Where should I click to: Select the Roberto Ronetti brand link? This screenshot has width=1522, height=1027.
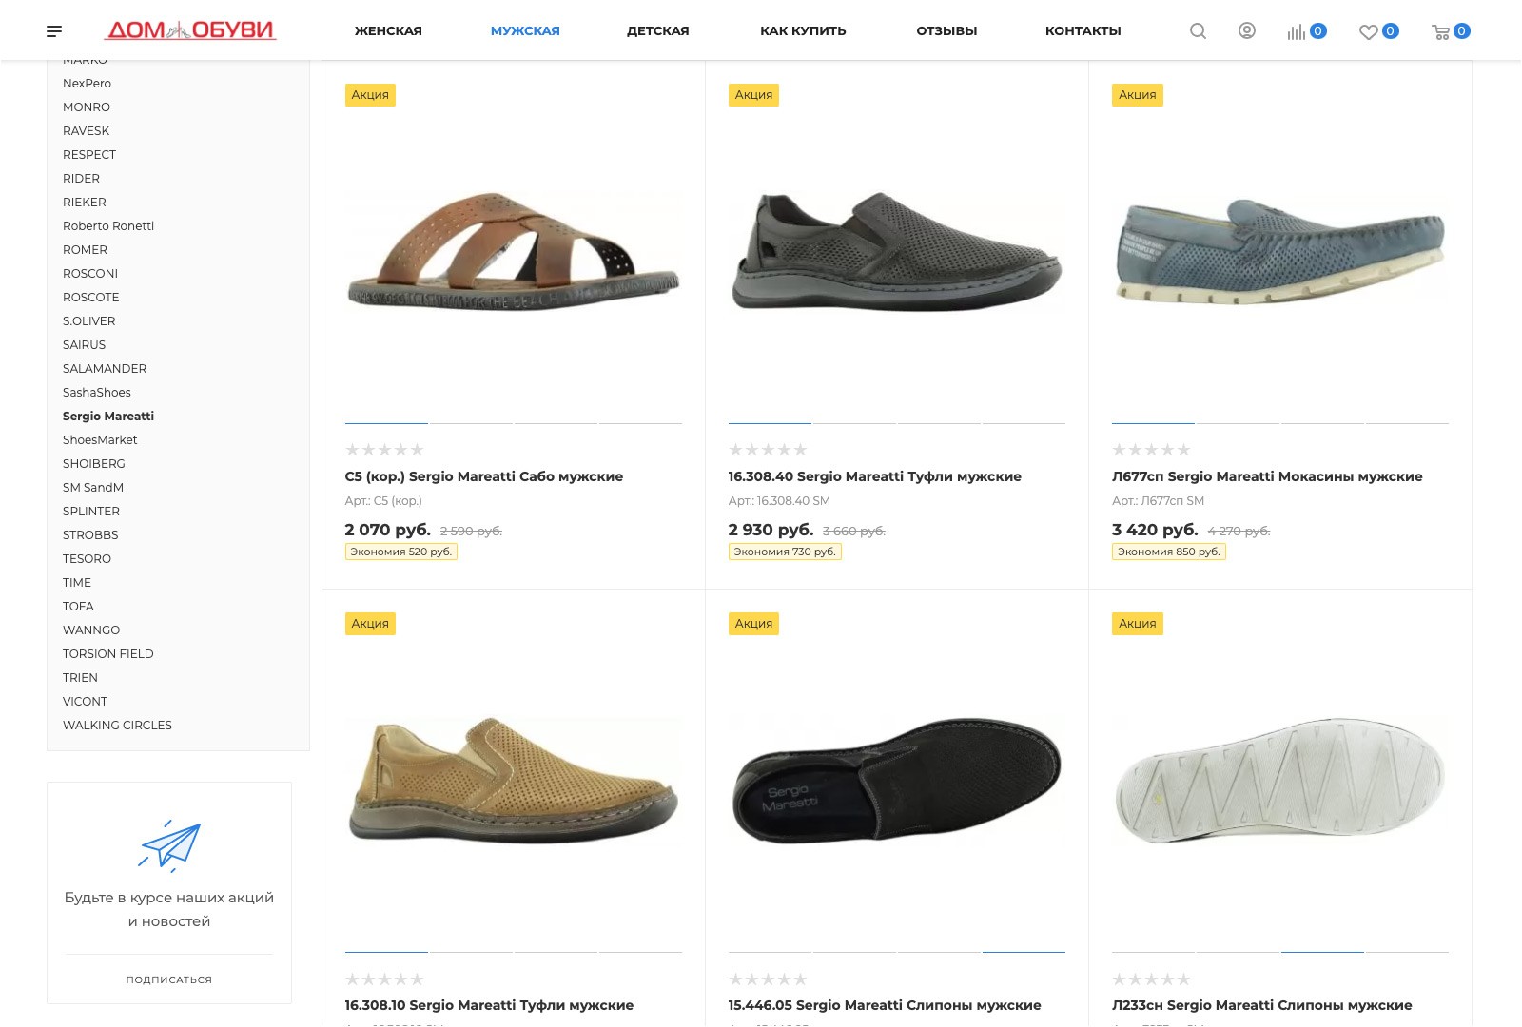pyautogui.click(x=108, y=226)
